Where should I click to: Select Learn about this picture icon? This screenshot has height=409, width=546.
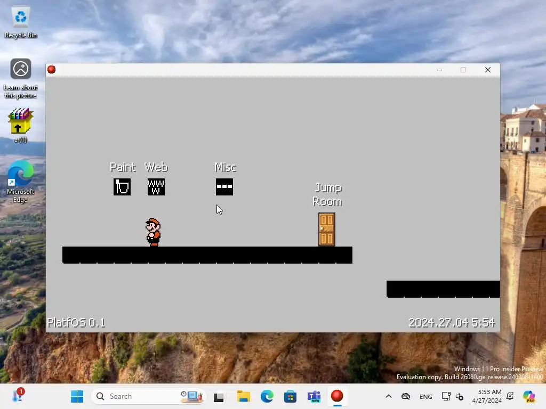(x=21, y=79)
